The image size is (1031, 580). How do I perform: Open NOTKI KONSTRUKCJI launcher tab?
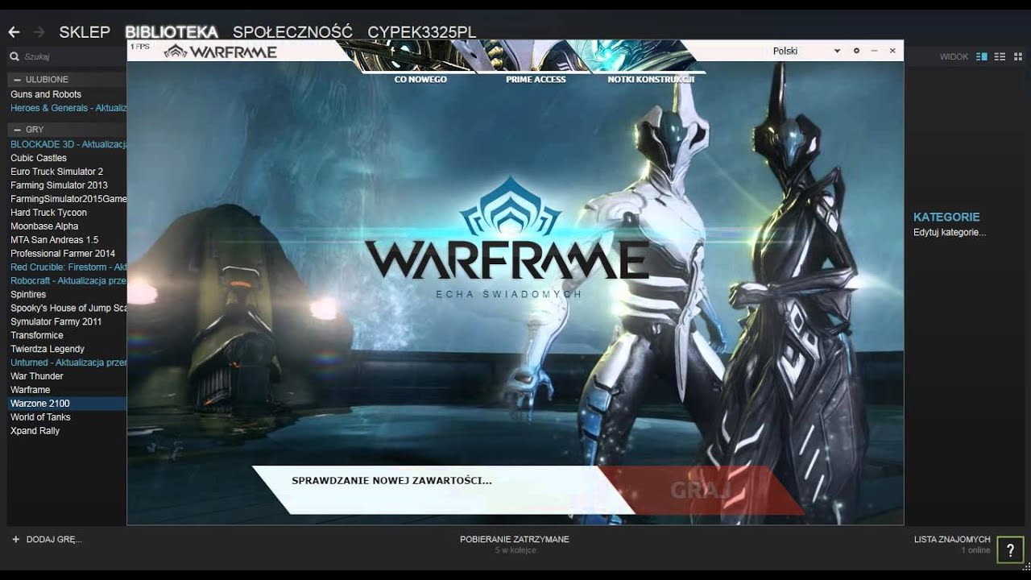tap(651, 80)
